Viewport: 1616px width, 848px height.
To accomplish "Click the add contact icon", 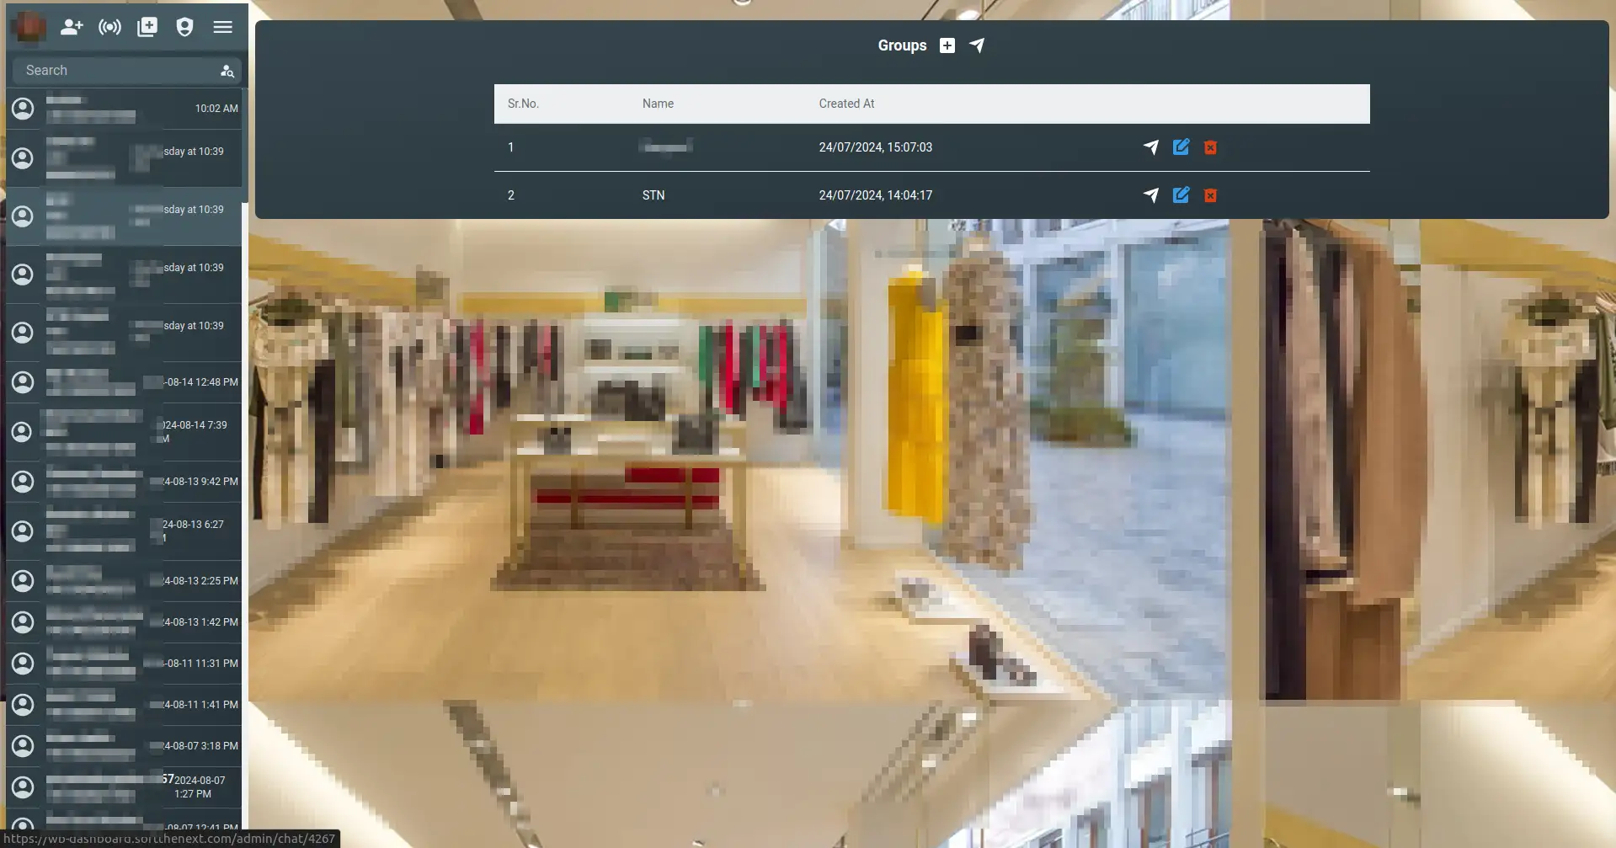I will pos(72,27).
